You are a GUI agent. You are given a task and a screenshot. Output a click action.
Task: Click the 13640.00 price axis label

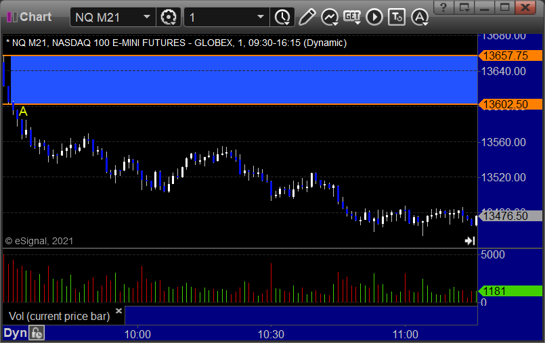click(x=503, y=71)
